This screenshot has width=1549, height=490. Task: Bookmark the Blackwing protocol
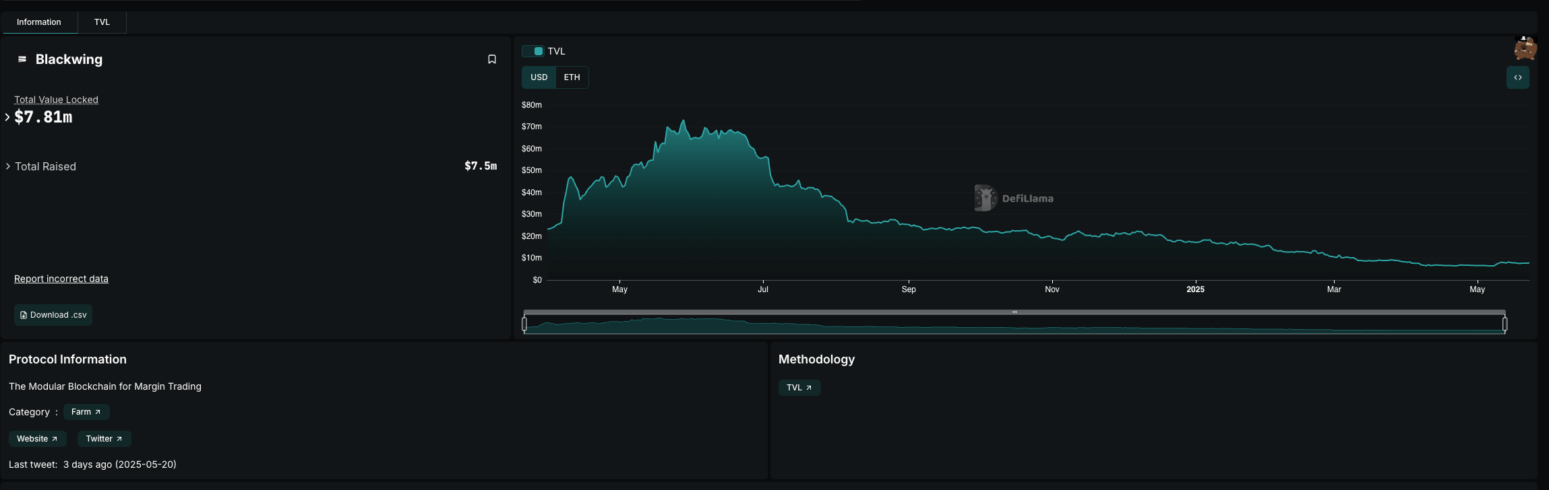click(x=492, y=59)
